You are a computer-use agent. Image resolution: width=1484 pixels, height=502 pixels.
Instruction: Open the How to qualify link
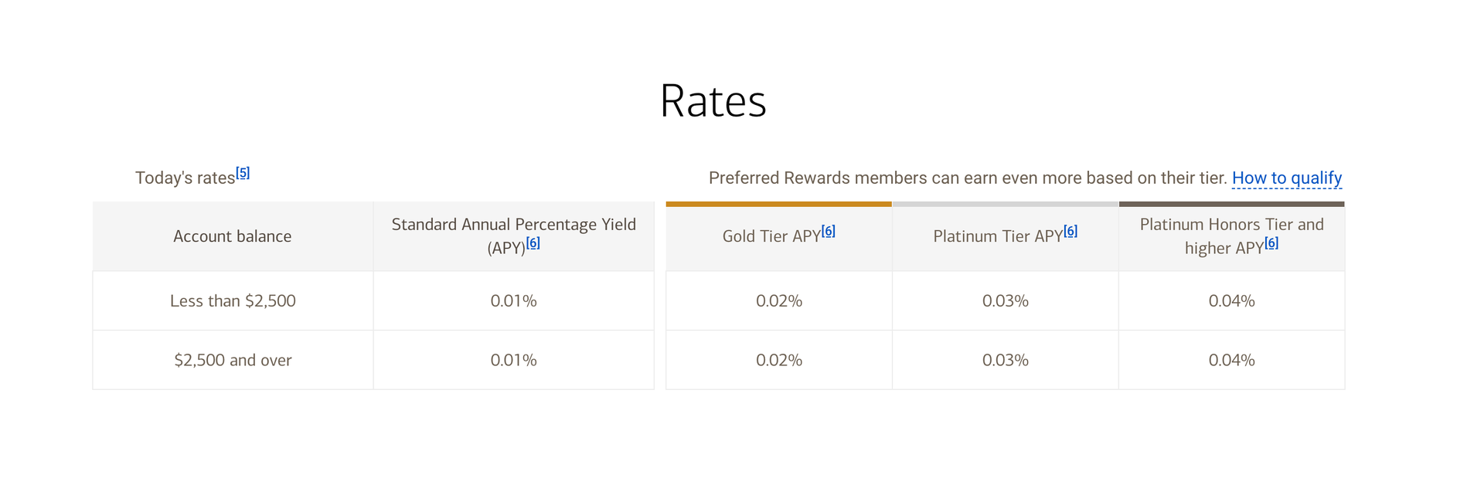(x=1286, y=178)
